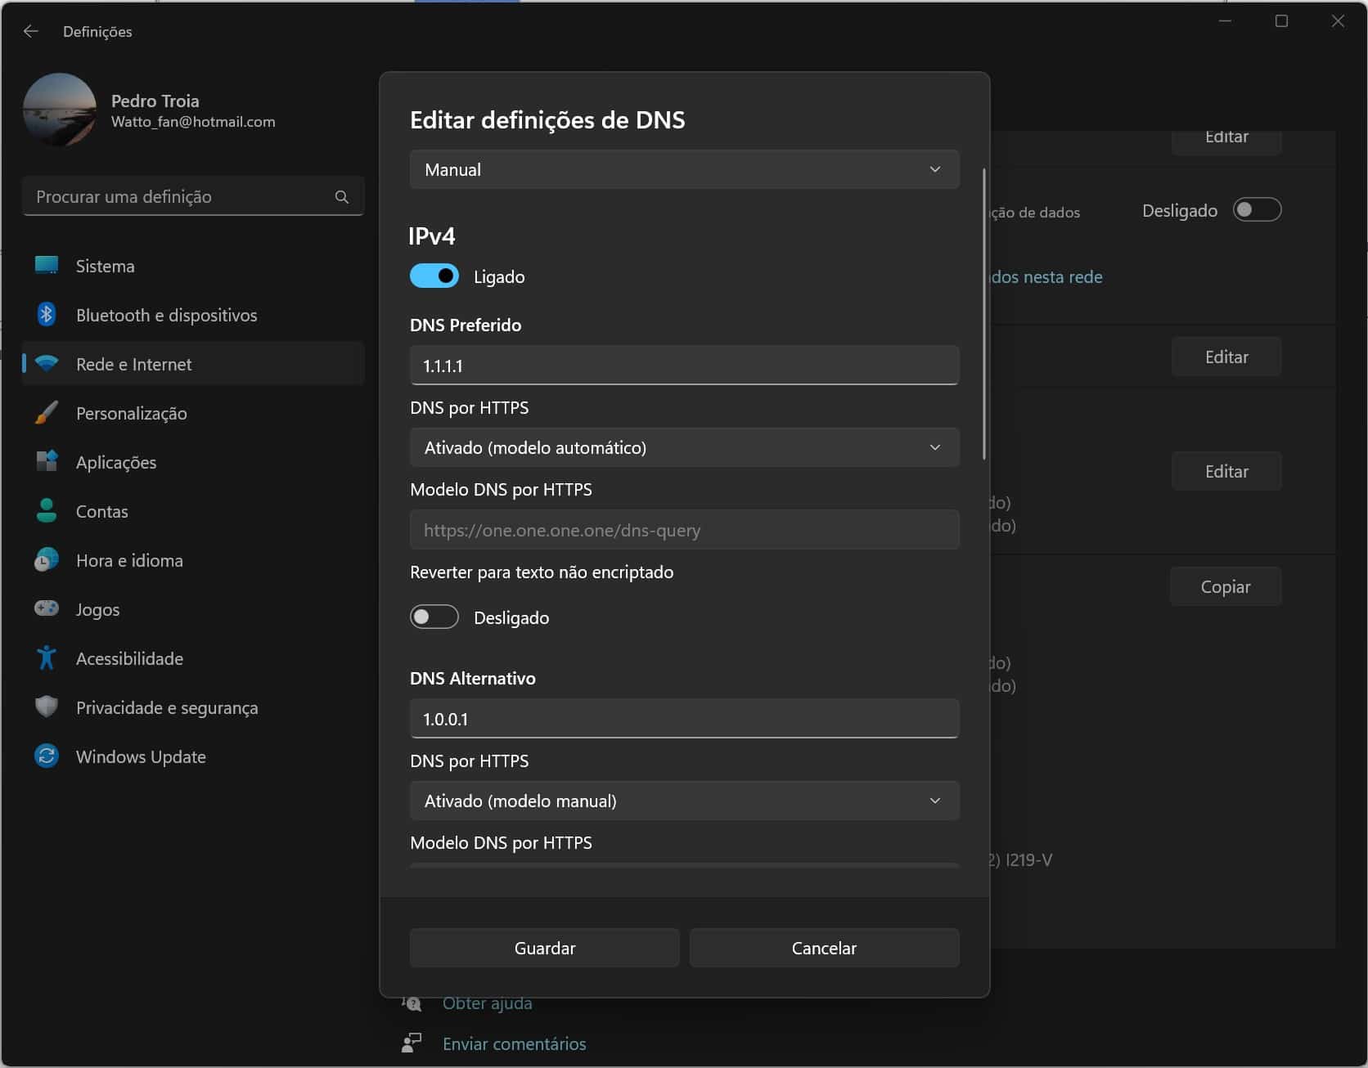Click the search magnifier icon
This screenshot has height=1068, width=1368.
[342, 197]
